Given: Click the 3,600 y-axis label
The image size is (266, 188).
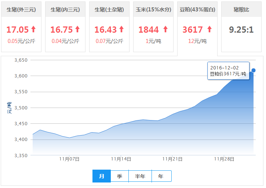Looking at the screenshot, I should 21,76.
